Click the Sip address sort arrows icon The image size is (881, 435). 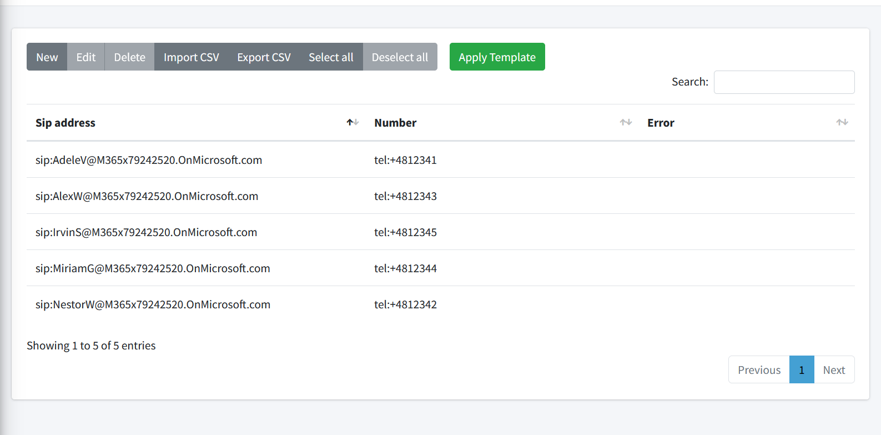353,122
